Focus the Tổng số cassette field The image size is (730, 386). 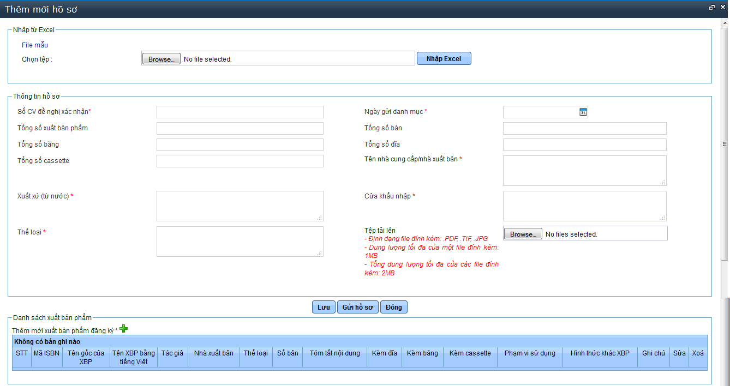pyautogui.click(x=240, y=161)
